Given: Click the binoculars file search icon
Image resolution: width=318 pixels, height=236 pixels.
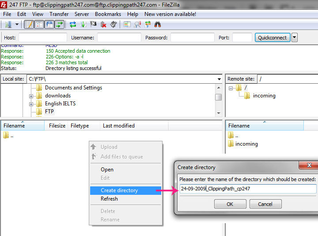Looking at the screenshot, I should (158, 25).
